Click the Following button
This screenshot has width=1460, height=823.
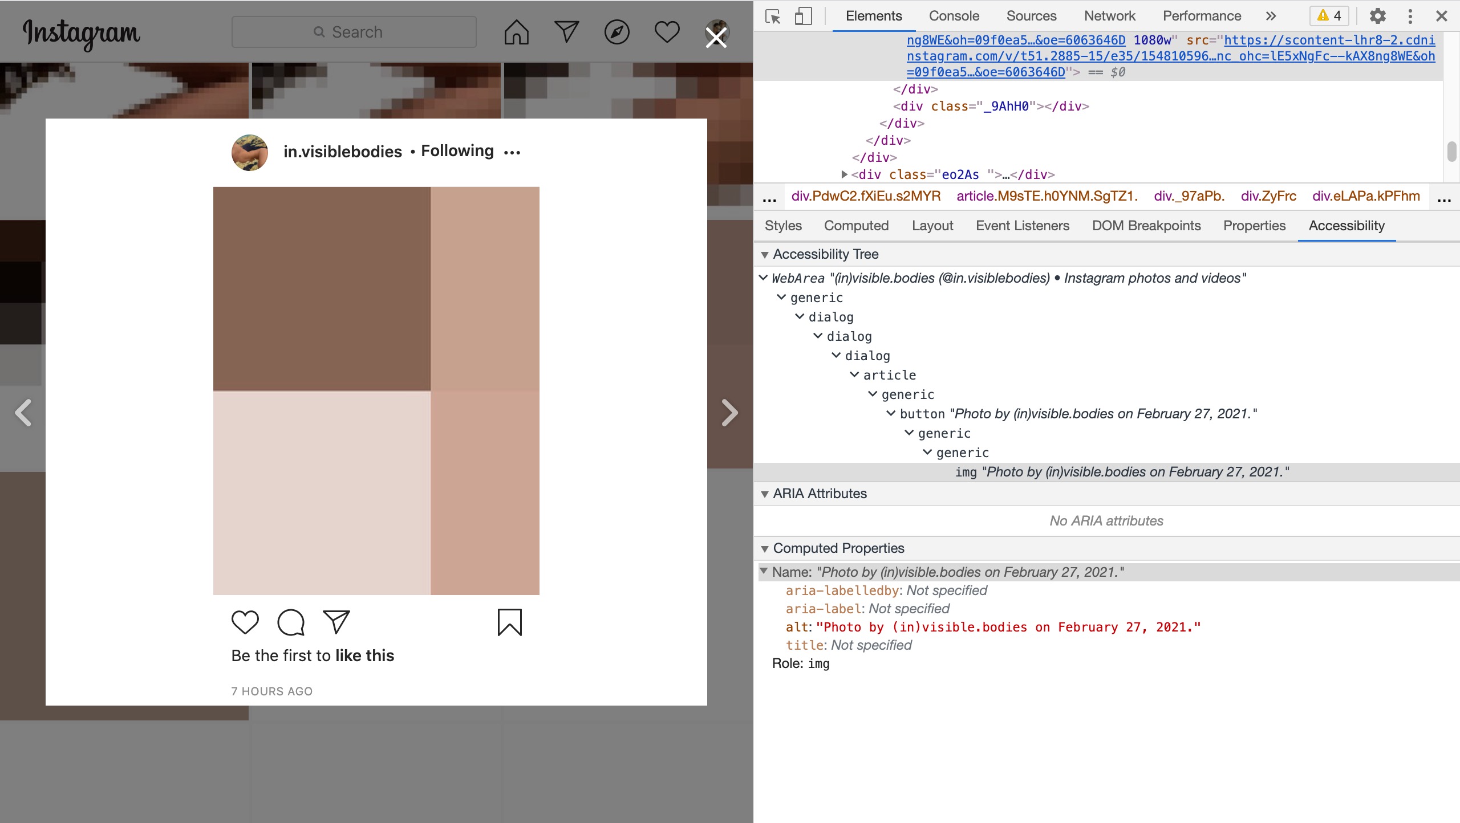pyautogui.click(x=457, y=151)
